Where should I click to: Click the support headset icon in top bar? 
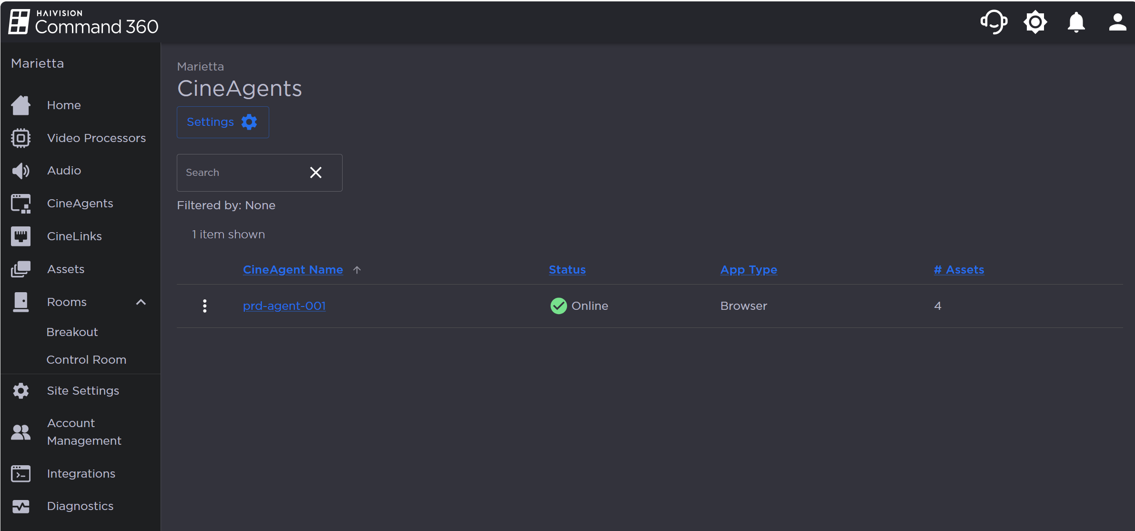994,22
